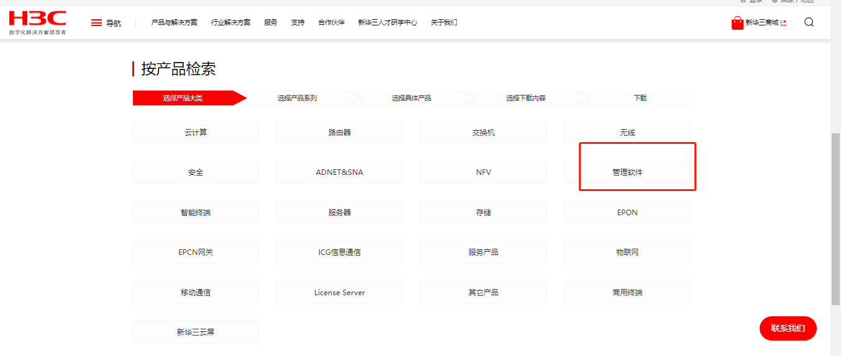Open the 合作伙伴 menu

click(x=331, y=22)
